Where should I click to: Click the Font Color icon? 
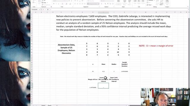[x=70, y=4]
